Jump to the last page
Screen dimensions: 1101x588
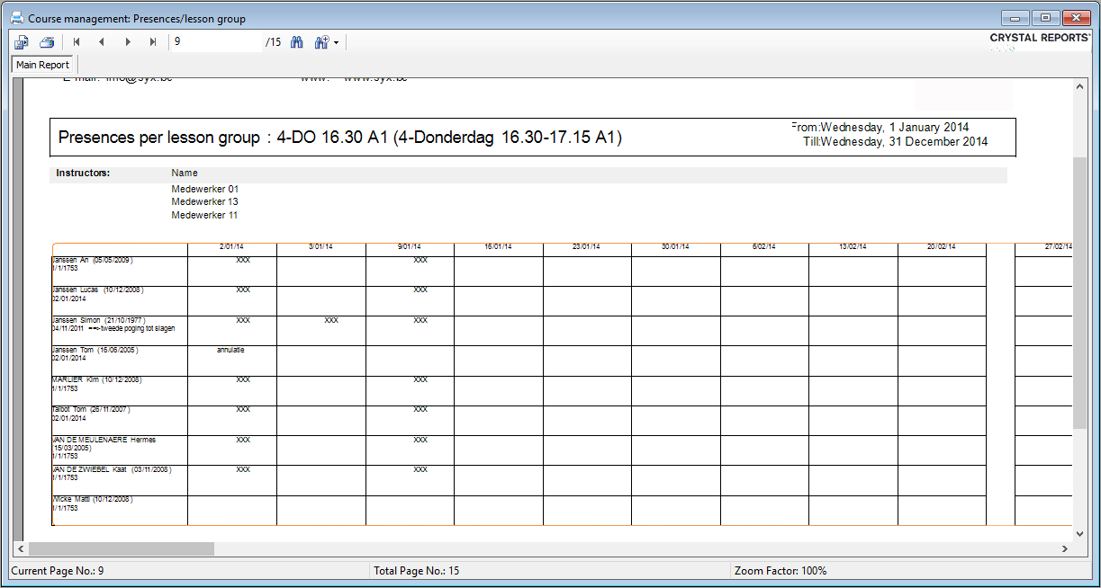[x=153, y=42]
